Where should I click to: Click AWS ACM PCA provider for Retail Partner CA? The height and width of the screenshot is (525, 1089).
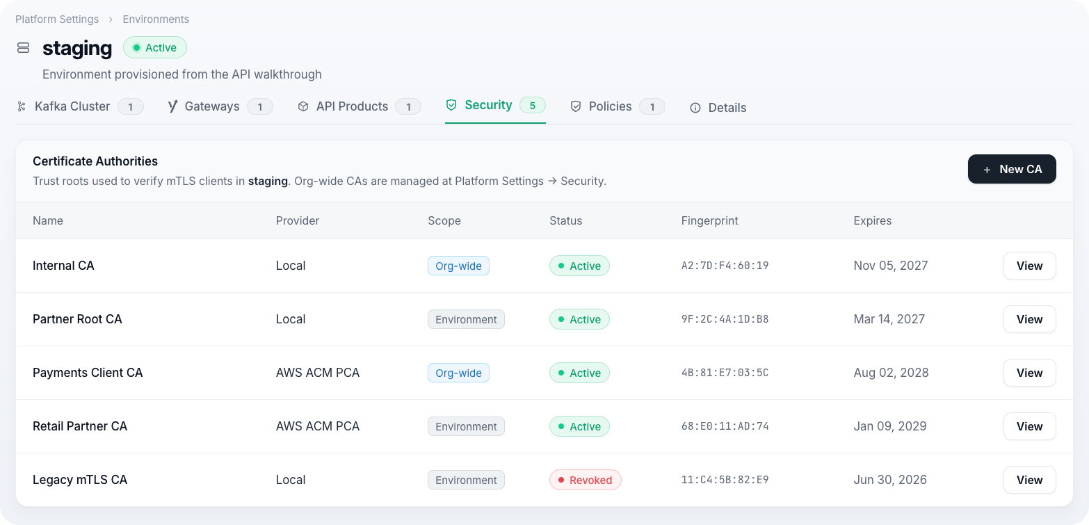click(318, 426)
